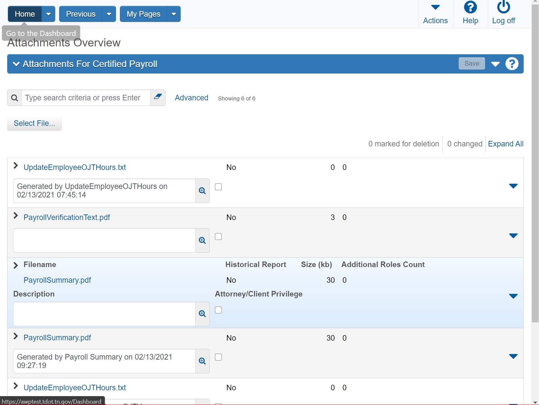Tick privilege checkbox for first UpdateEmployeeOJTHours.txt
This screenshot has width=539, height=405.
click(x=219, y=187)
